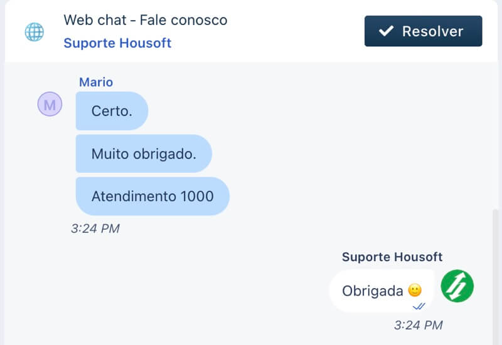Click the timestamp under the Obrigada reply
502x345 pixels.
(x=418, y=325)
